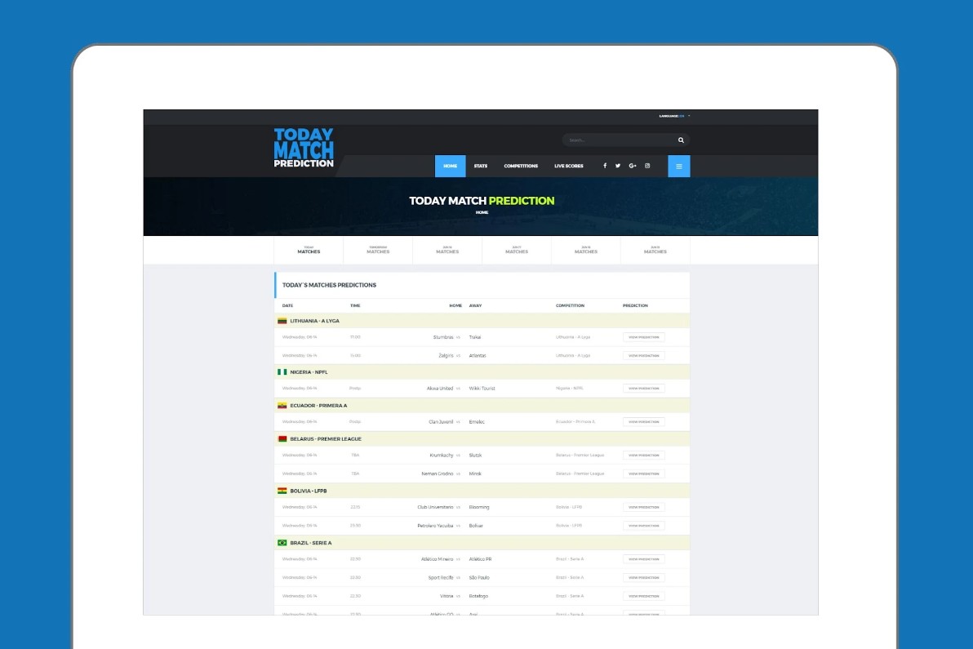View prediction for Clan Juvenil vs Emelec
This screenshot has width=973, height=649.
(x=643, y=422)
